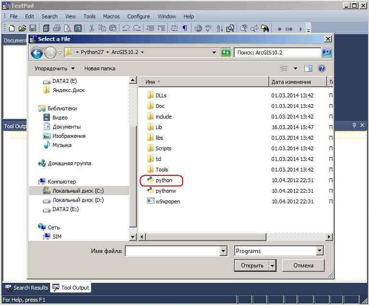Viewport: 369px width, 305px height.
Task: Click the New document toolbar icon
Action: (x=11, y=28)
